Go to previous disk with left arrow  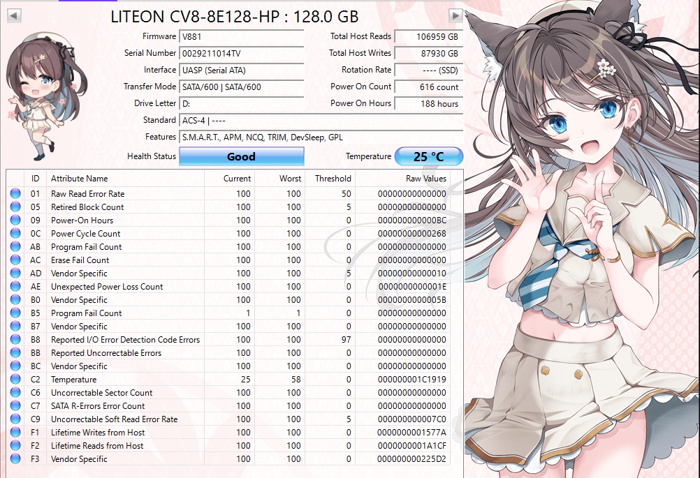pyautogui.click(x=14, y=16)
